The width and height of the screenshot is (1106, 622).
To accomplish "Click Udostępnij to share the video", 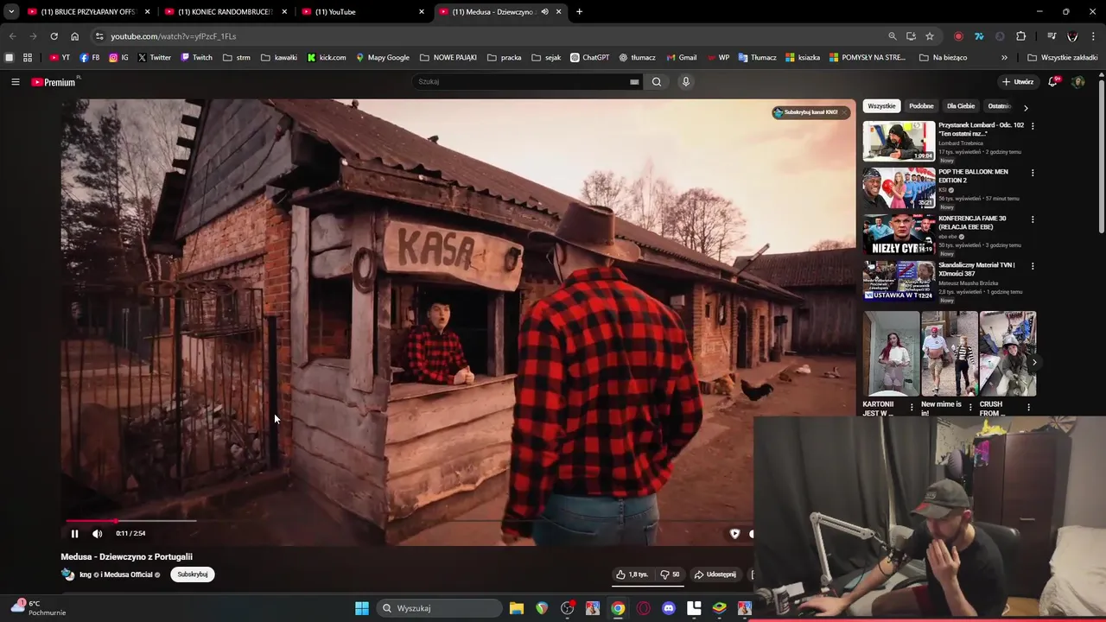I will tap(715, 574).
